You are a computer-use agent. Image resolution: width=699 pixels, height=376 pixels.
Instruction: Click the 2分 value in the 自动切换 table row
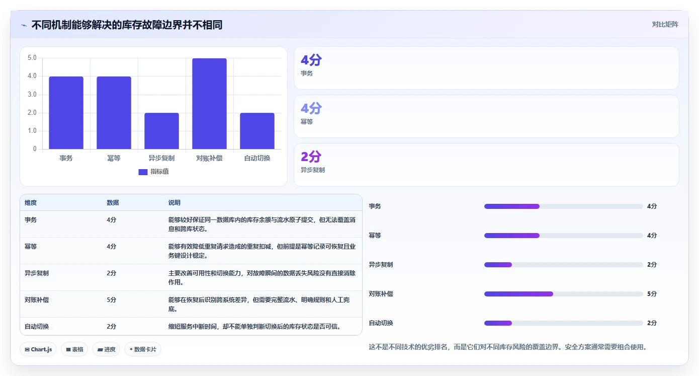click(x=112, y=327)
